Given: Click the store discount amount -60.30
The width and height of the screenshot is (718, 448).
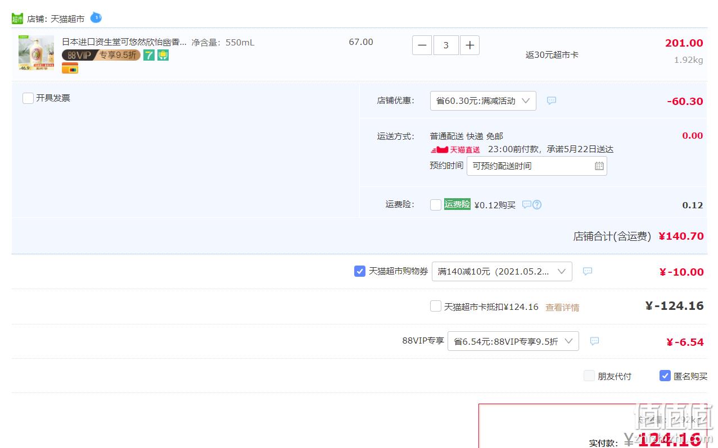Looking at the screenshot, I should 685,101.
